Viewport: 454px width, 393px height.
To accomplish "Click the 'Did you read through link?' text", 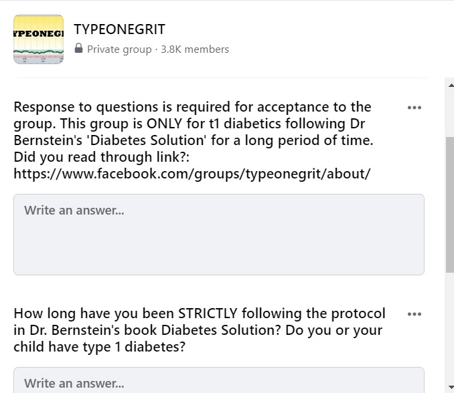I will [x=79, y=157].
